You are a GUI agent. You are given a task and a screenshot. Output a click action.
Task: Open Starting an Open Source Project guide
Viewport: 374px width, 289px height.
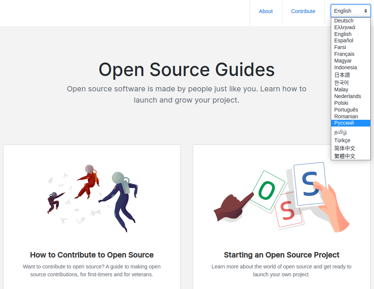pyautogui.click(x=281, y=255)
